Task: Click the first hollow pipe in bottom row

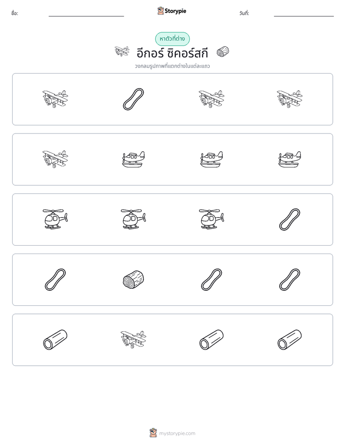Action: [55, 340]
